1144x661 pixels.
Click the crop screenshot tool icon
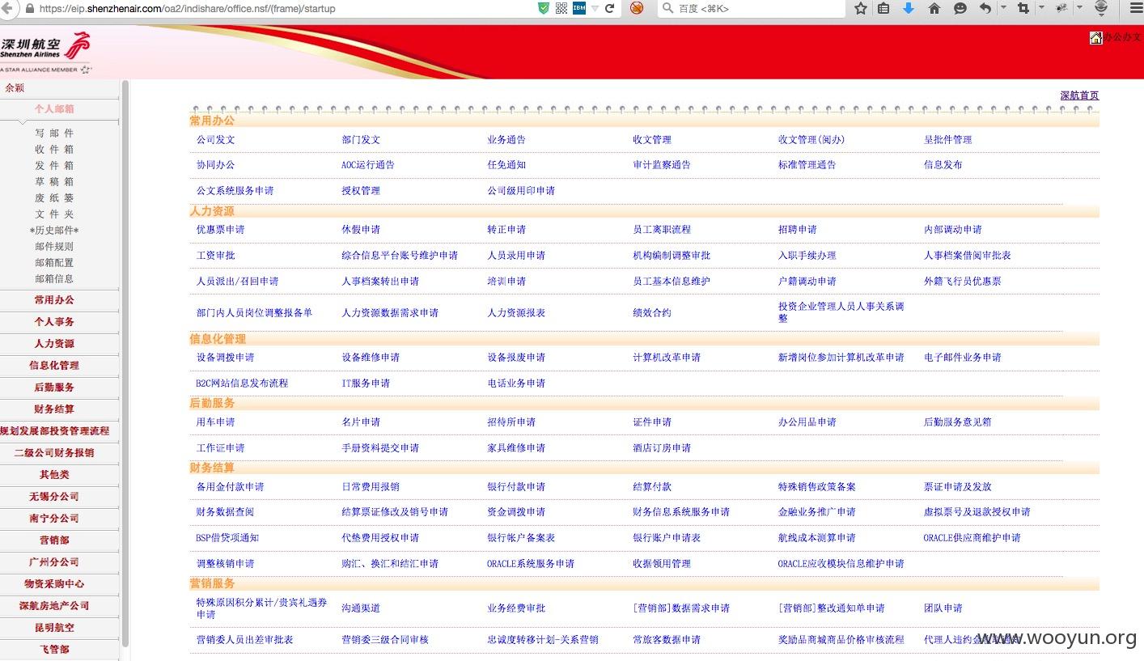tap(1023, 8)
